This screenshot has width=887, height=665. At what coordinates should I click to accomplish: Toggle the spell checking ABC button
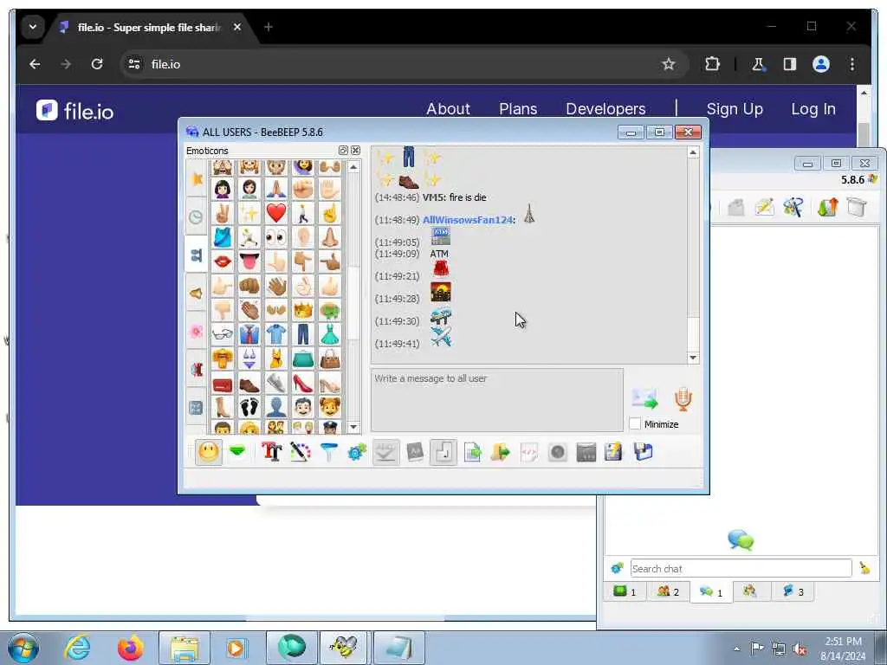tap(385, 452)
